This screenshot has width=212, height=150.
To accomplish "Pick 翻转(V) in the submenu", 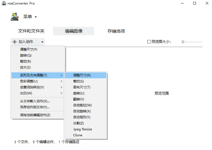I will point(85,99).
